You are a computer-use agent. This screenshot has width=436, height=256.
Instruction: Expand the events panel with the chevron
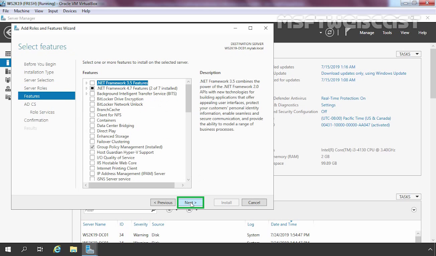coord(414,210)
